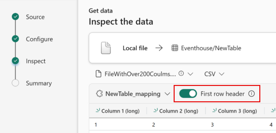Click the Column 2 (long) header
Viewport: 276px width, 133px height.
(x=176, y=111)
